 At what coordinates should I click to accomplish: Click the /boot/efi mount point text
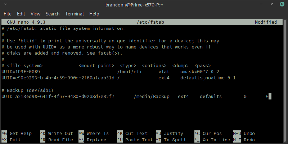tap(129, 71)
